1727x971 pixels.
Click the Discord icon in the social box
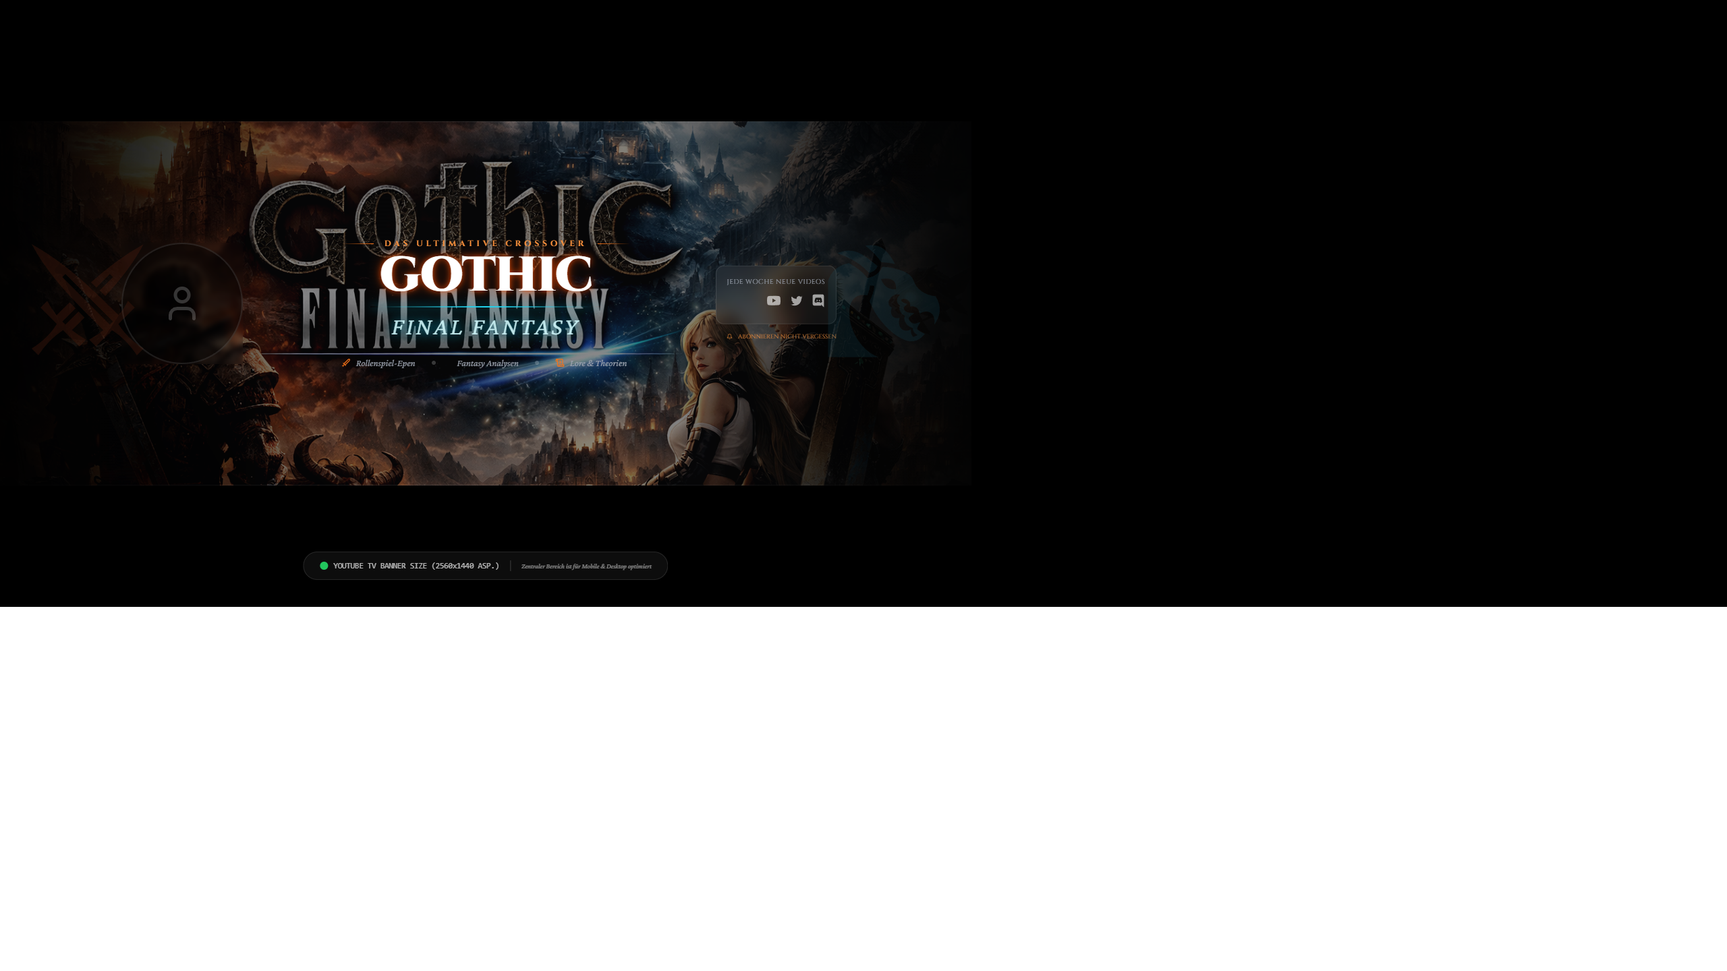tap(818, 301)
